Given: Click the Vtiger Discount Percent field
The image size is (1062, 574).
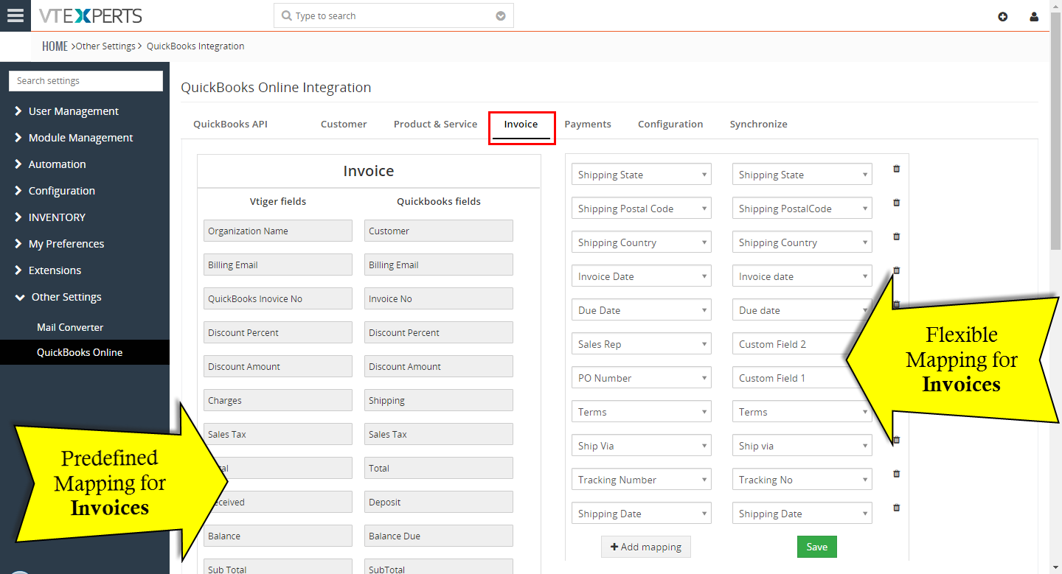Looking at the screenshot, I should 278,332.
